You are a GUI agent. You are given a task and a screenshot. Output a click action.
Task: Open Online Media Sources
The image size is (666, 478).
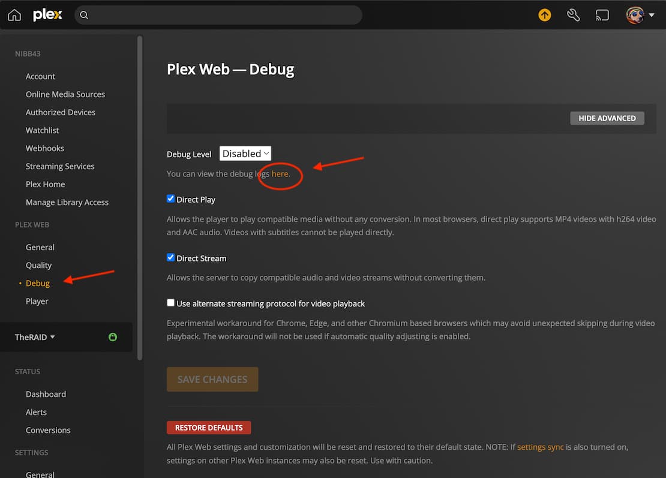(x=65, y=94)
